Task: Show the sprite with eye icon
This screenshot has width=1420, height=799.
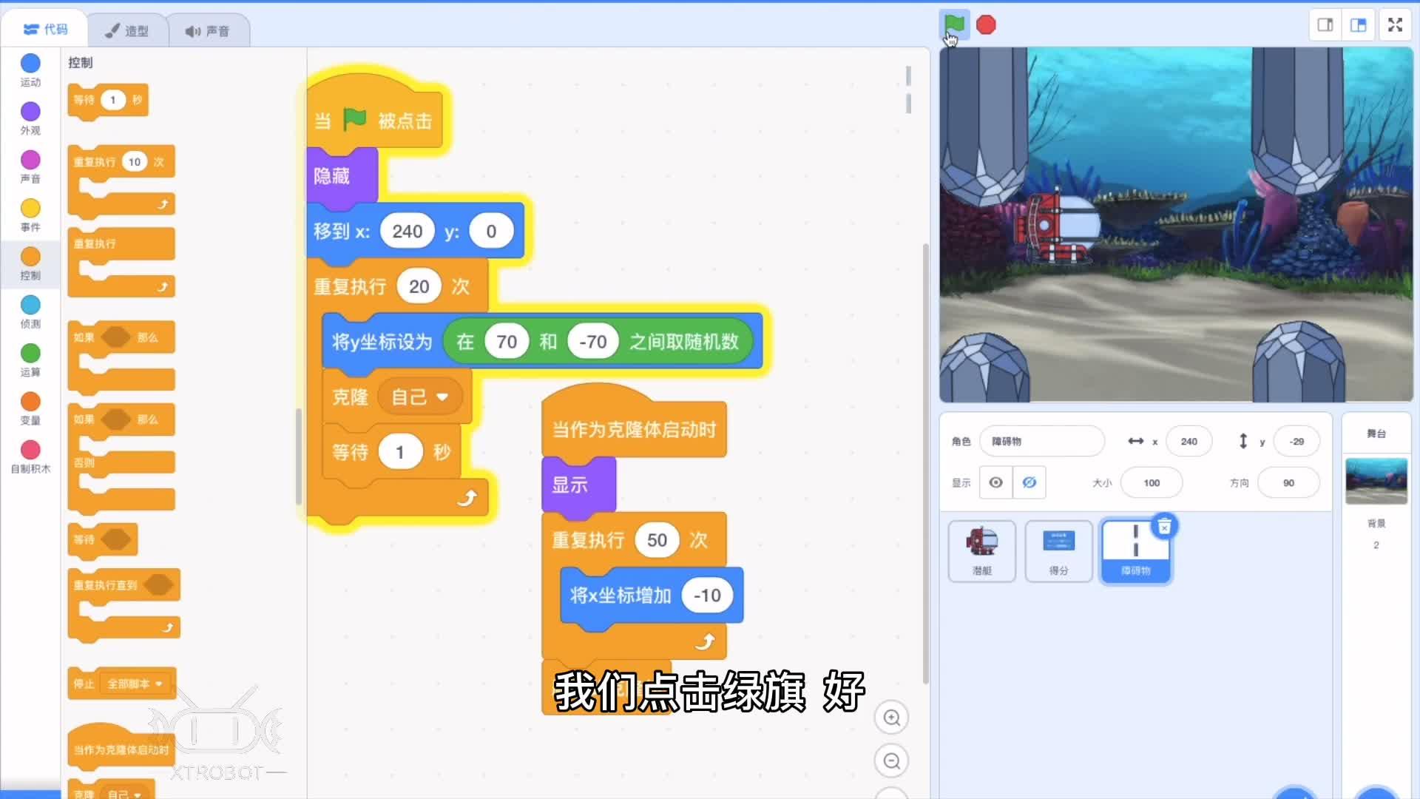Action: pos(996,482)
